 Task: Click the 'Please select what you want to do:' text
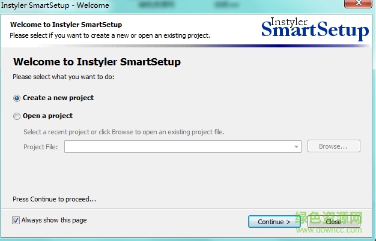point(64,77)
